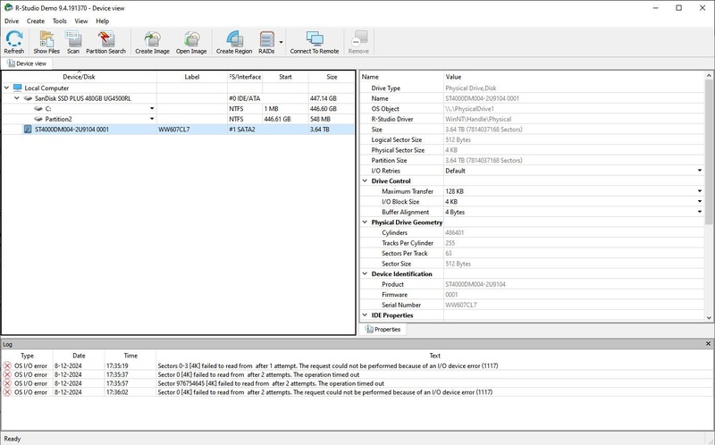Select the Properties tab
The image size is (715, 445).
tap(383, 329)
